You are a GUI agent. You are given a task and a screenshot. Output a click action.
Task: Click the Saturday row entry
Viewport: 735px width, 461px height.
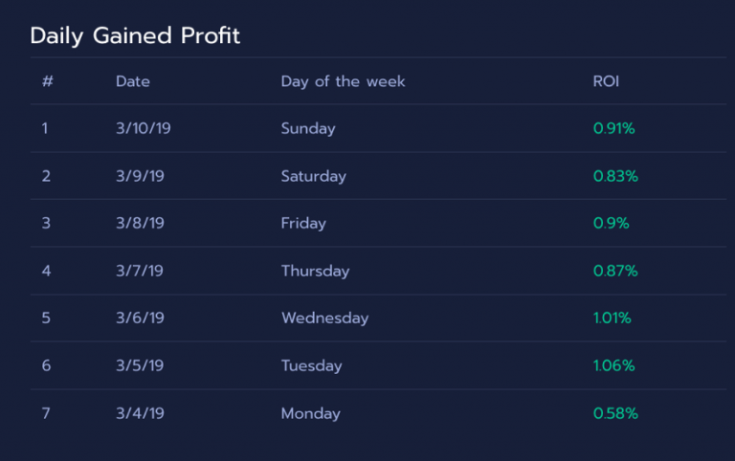313,176
